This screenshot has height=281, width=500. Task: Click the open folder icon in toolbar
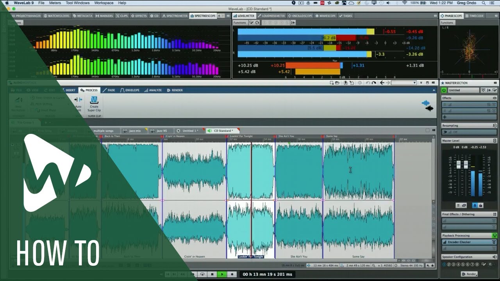[x=337, y=83]
